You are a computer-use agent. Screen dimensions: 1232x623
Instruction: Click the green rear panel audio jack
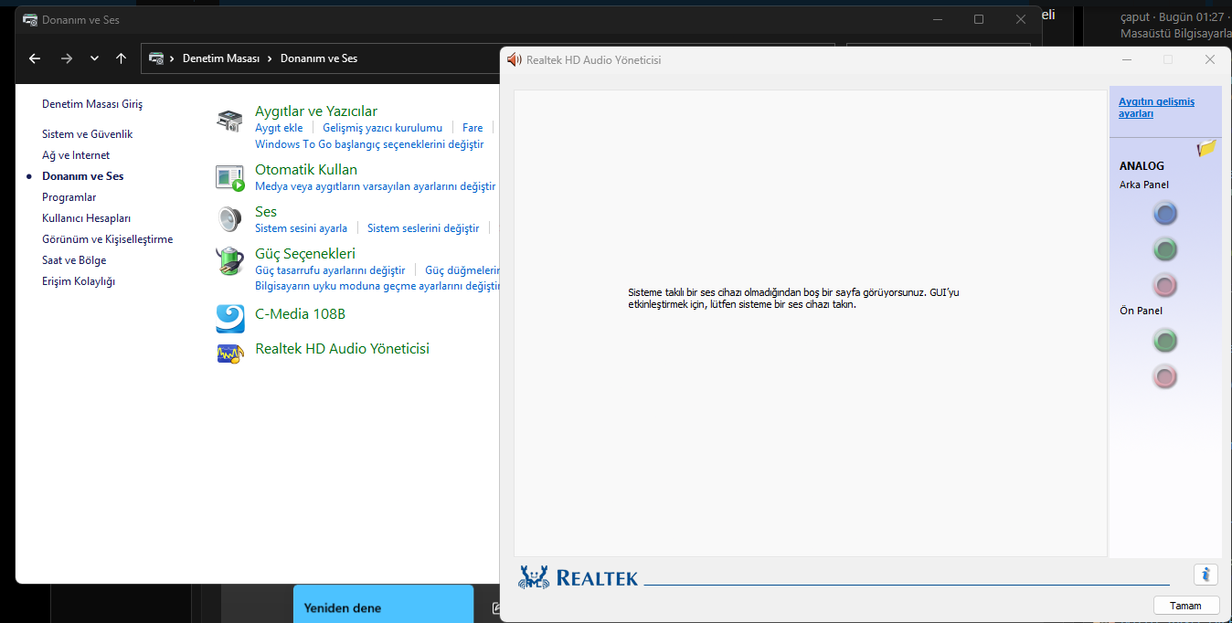[1164, 248]
